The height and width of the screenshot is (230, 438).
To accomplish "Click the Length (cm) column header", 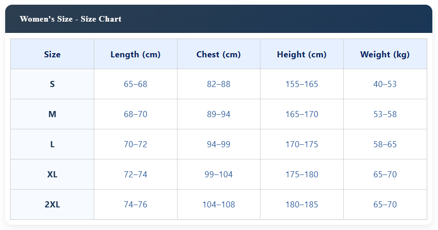I will coord(136,55).
